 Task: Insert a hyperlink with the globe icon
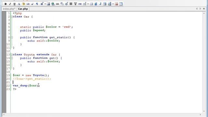pyautogui.click(x=53, y=4)
